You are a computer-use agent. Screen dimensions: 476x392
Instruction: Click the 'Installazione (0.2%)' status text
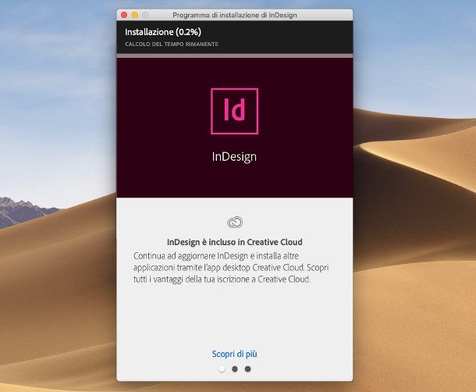pyautogui.click(x=163, y=32)
